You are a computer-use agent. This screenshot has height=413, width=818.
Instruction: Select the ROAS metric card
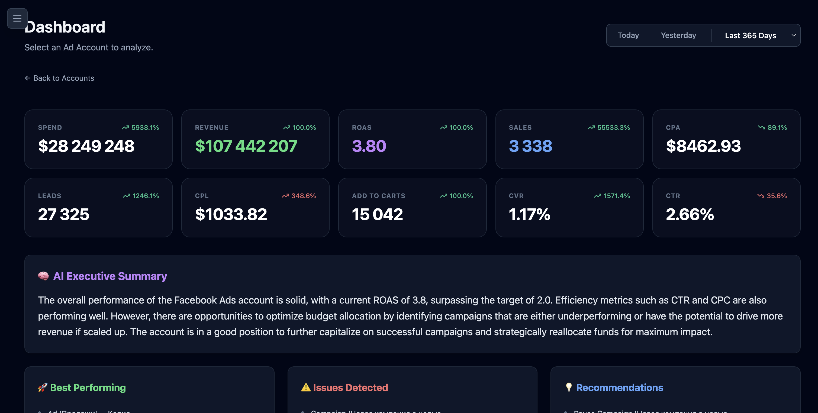coord(412,139)
